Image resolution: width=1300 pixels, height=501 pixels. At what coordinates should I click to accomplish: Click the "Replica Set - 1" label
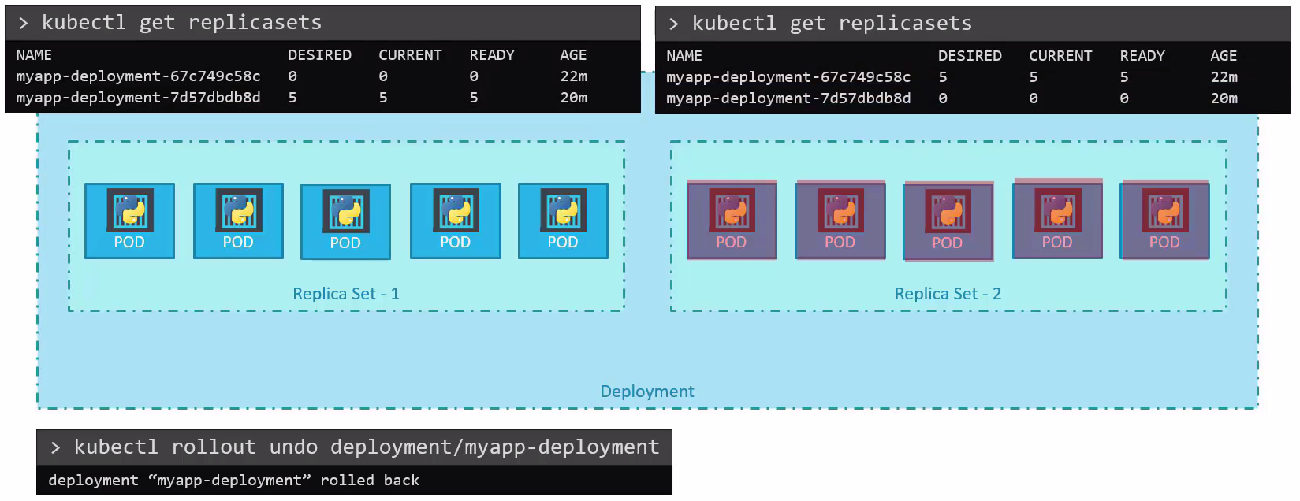click(346, 294)
